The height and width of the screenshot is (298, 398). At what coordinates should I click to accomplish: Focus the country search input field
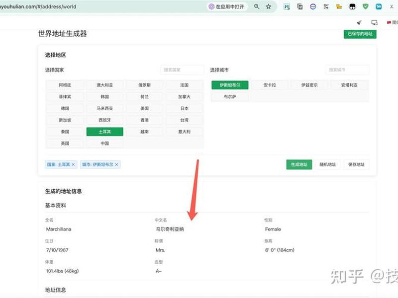(x=182, y=70)
